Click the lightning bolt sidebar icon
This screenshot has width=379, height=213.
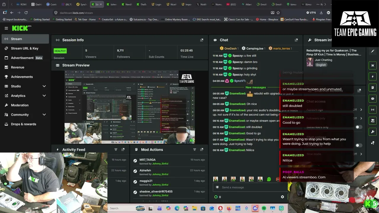pos(372,77)
